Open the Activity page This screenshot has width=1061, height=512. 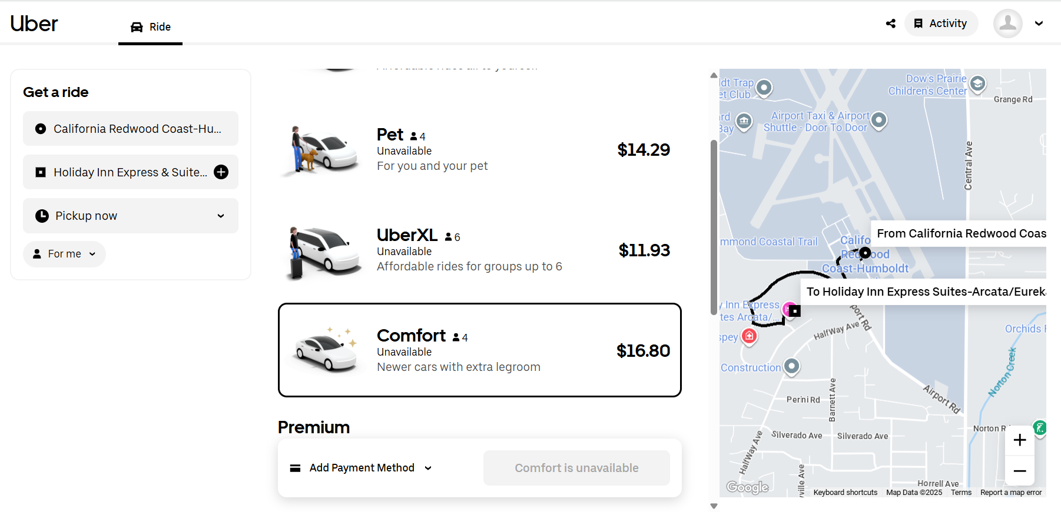pos(941,24)
